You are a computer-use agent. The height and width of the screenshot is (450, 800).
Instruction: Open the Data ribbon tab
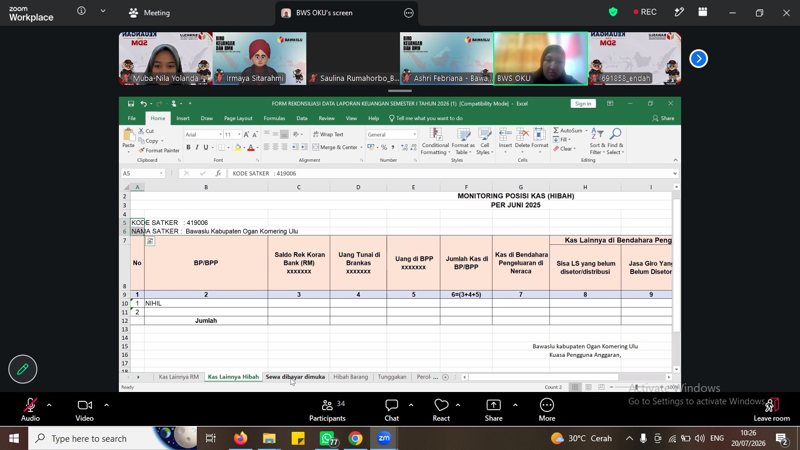pos(302,118)
